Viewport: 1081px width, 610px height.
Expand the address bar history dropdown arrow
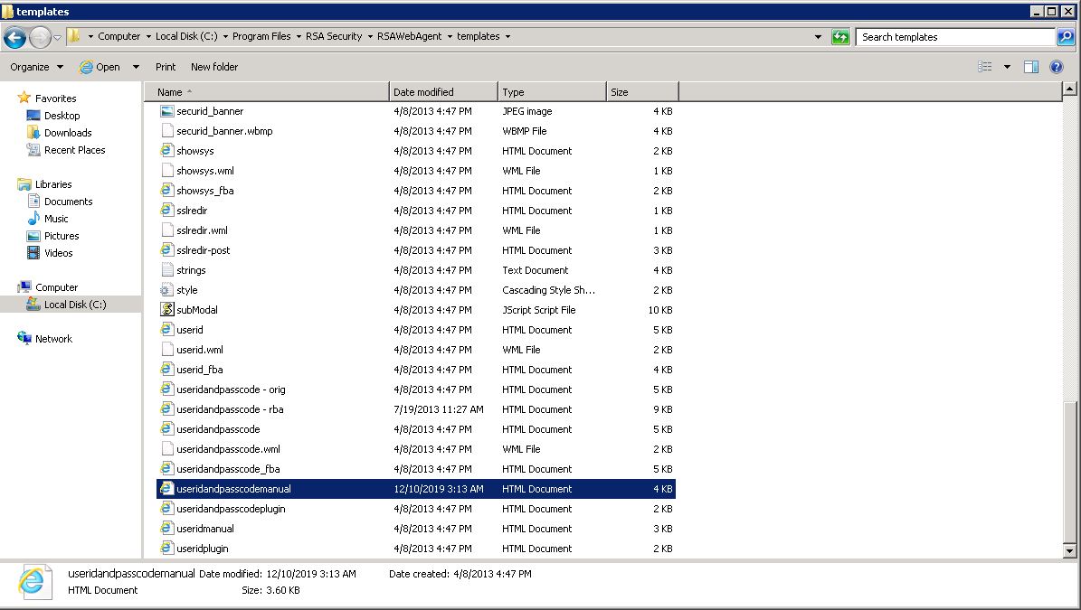(818, 37)
